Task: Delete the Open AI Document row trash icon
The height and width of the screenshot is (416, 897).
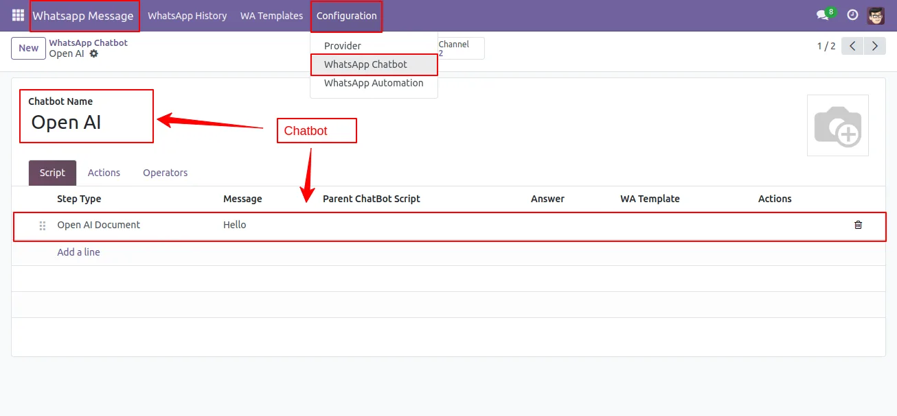Action: (x=858, y=225)
